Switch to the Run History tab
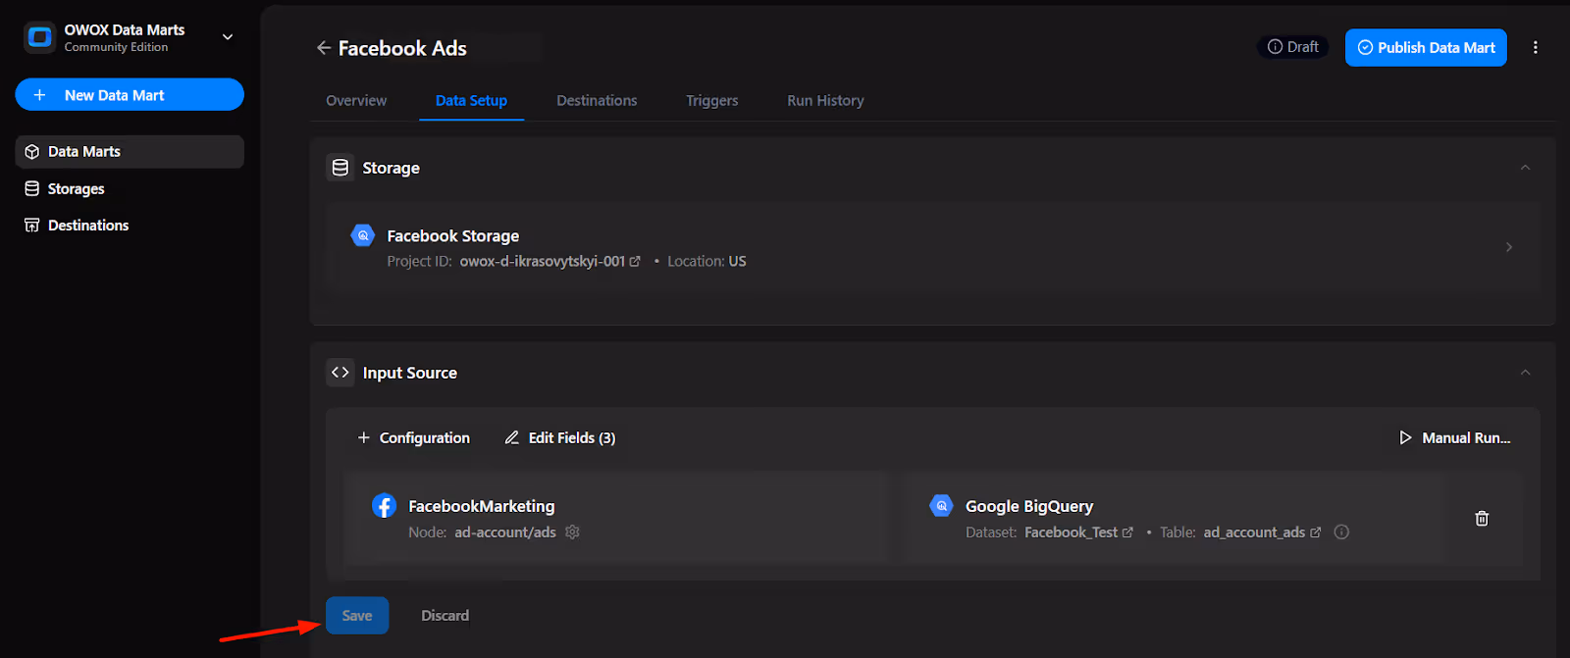Screen dimensions: 1570x658 pyautogui.click(x=825, y=100)
